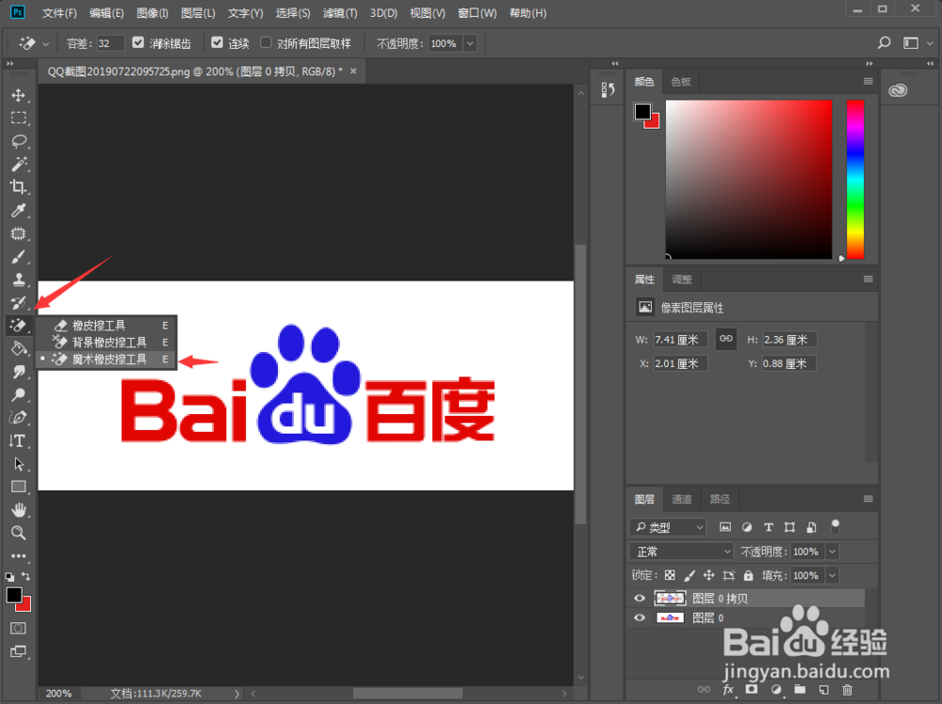Image resolution: width=942 pixels, height=704 pixels.
Task: Select the Zoom tool
Action: point(19,533)
